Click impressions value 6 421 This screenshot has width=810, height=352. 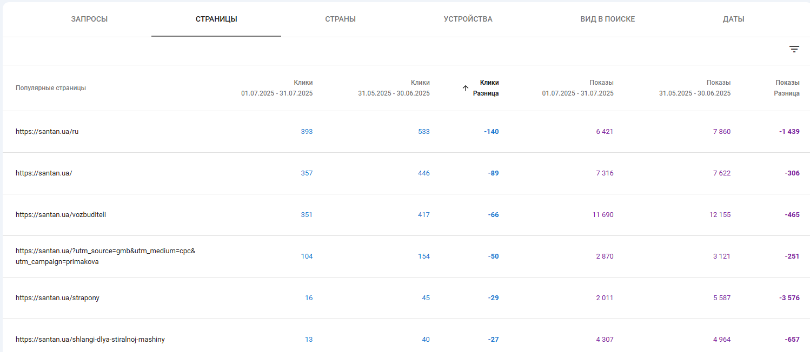click(x=605, y=132)
